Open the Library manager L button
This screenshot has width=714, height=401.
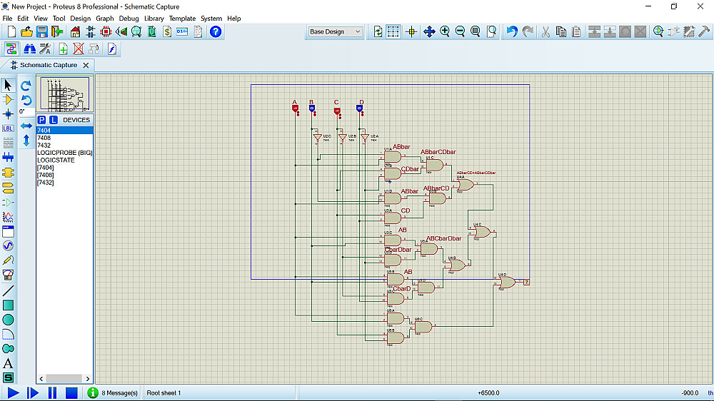tap(54, 120)
